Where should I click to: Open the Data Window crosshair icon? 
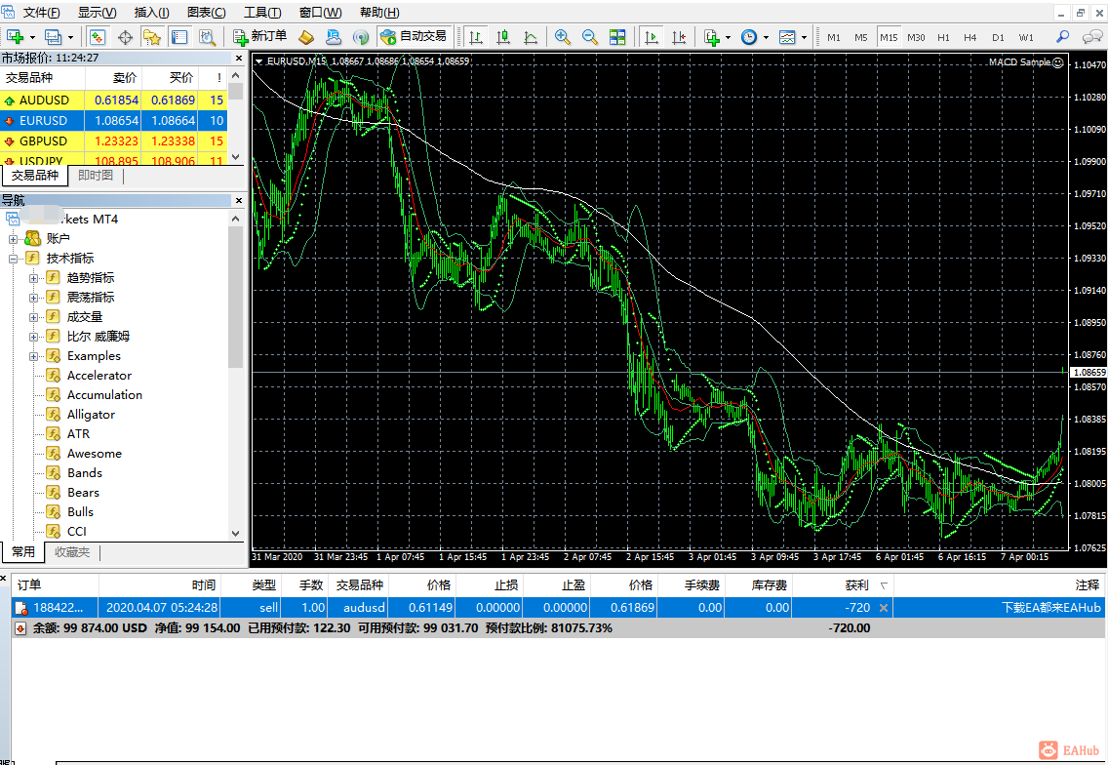125,37
